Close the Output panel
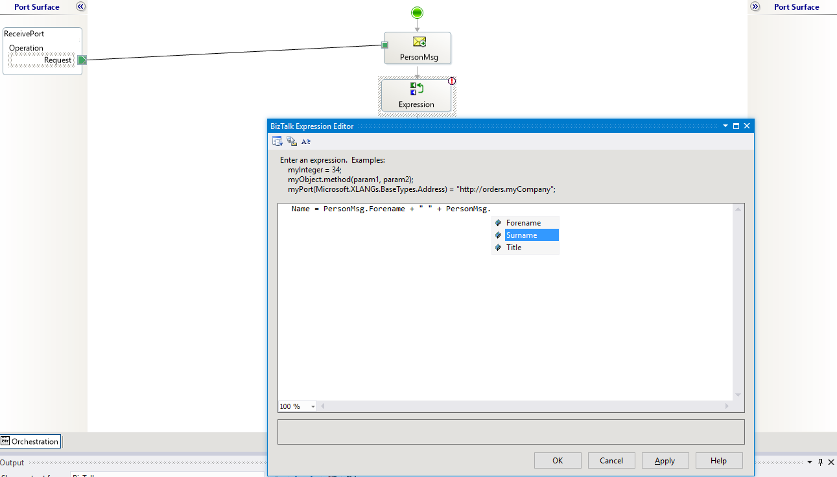 (831, 462)
